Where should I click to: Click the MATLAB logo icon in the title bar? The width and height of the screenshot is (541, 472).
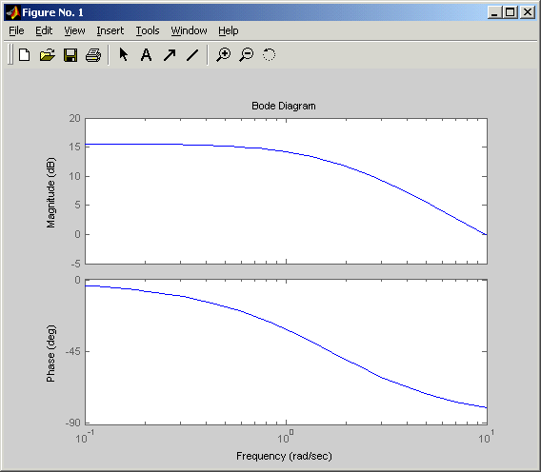(12, 12)
